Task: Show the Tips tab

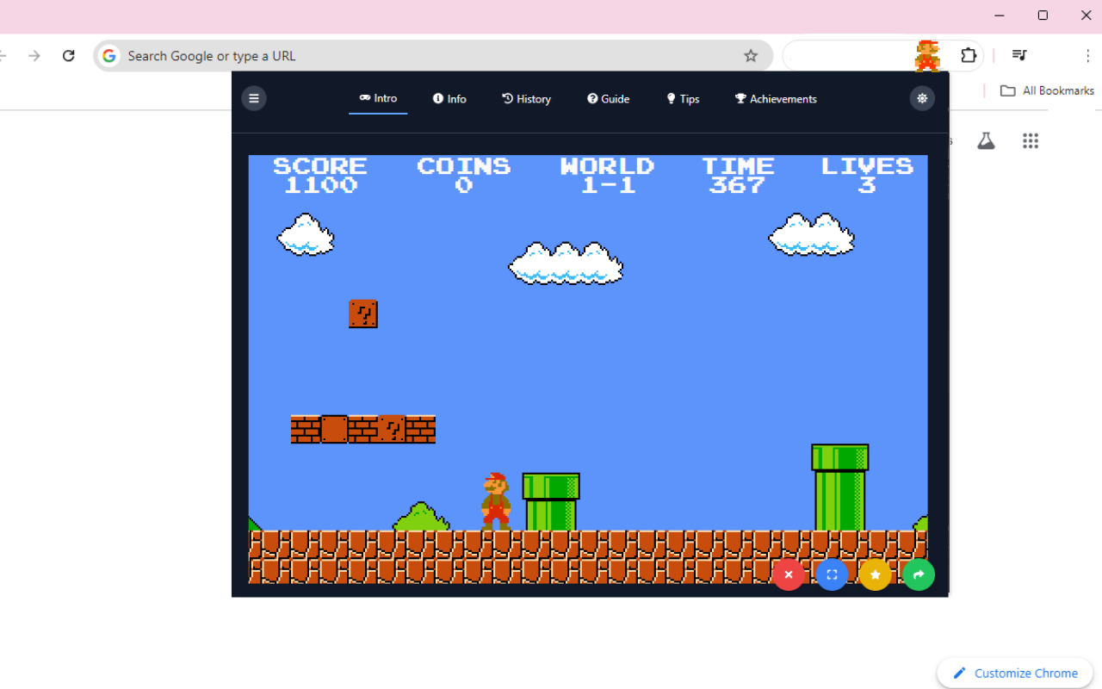Action: 683,99
